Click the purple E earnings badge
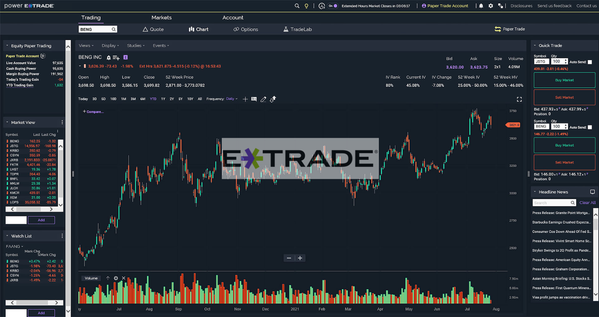 (x=125, y=57)
